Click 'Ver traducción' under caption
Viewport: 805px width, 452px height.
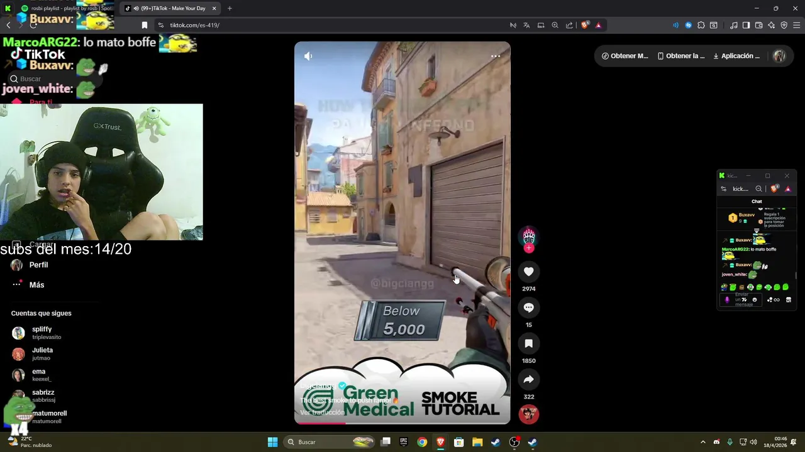tap(323, 412)
